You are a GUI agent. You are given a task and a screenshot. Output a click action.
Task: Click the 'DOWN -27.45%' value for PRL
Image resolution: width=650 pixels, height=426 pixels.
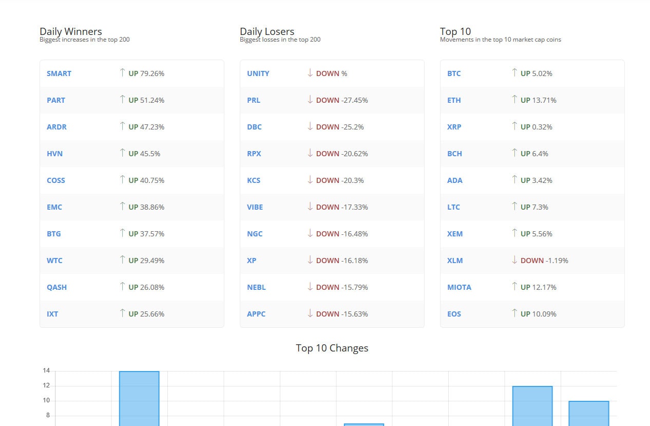coord(342,100)
